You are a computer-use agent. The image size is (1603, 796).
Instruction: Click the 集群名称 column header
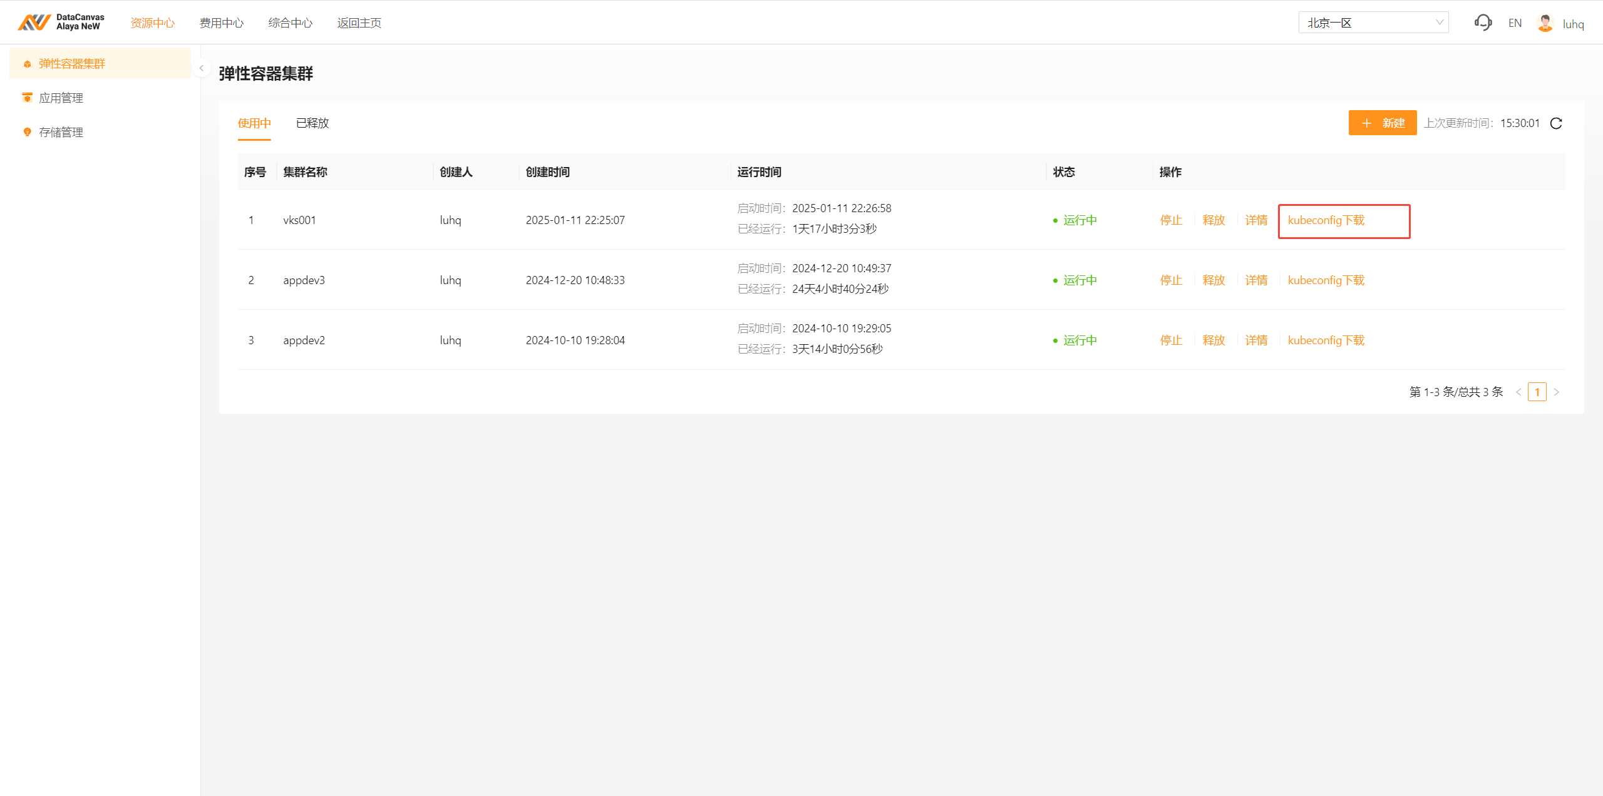click(x=305, y=172)
